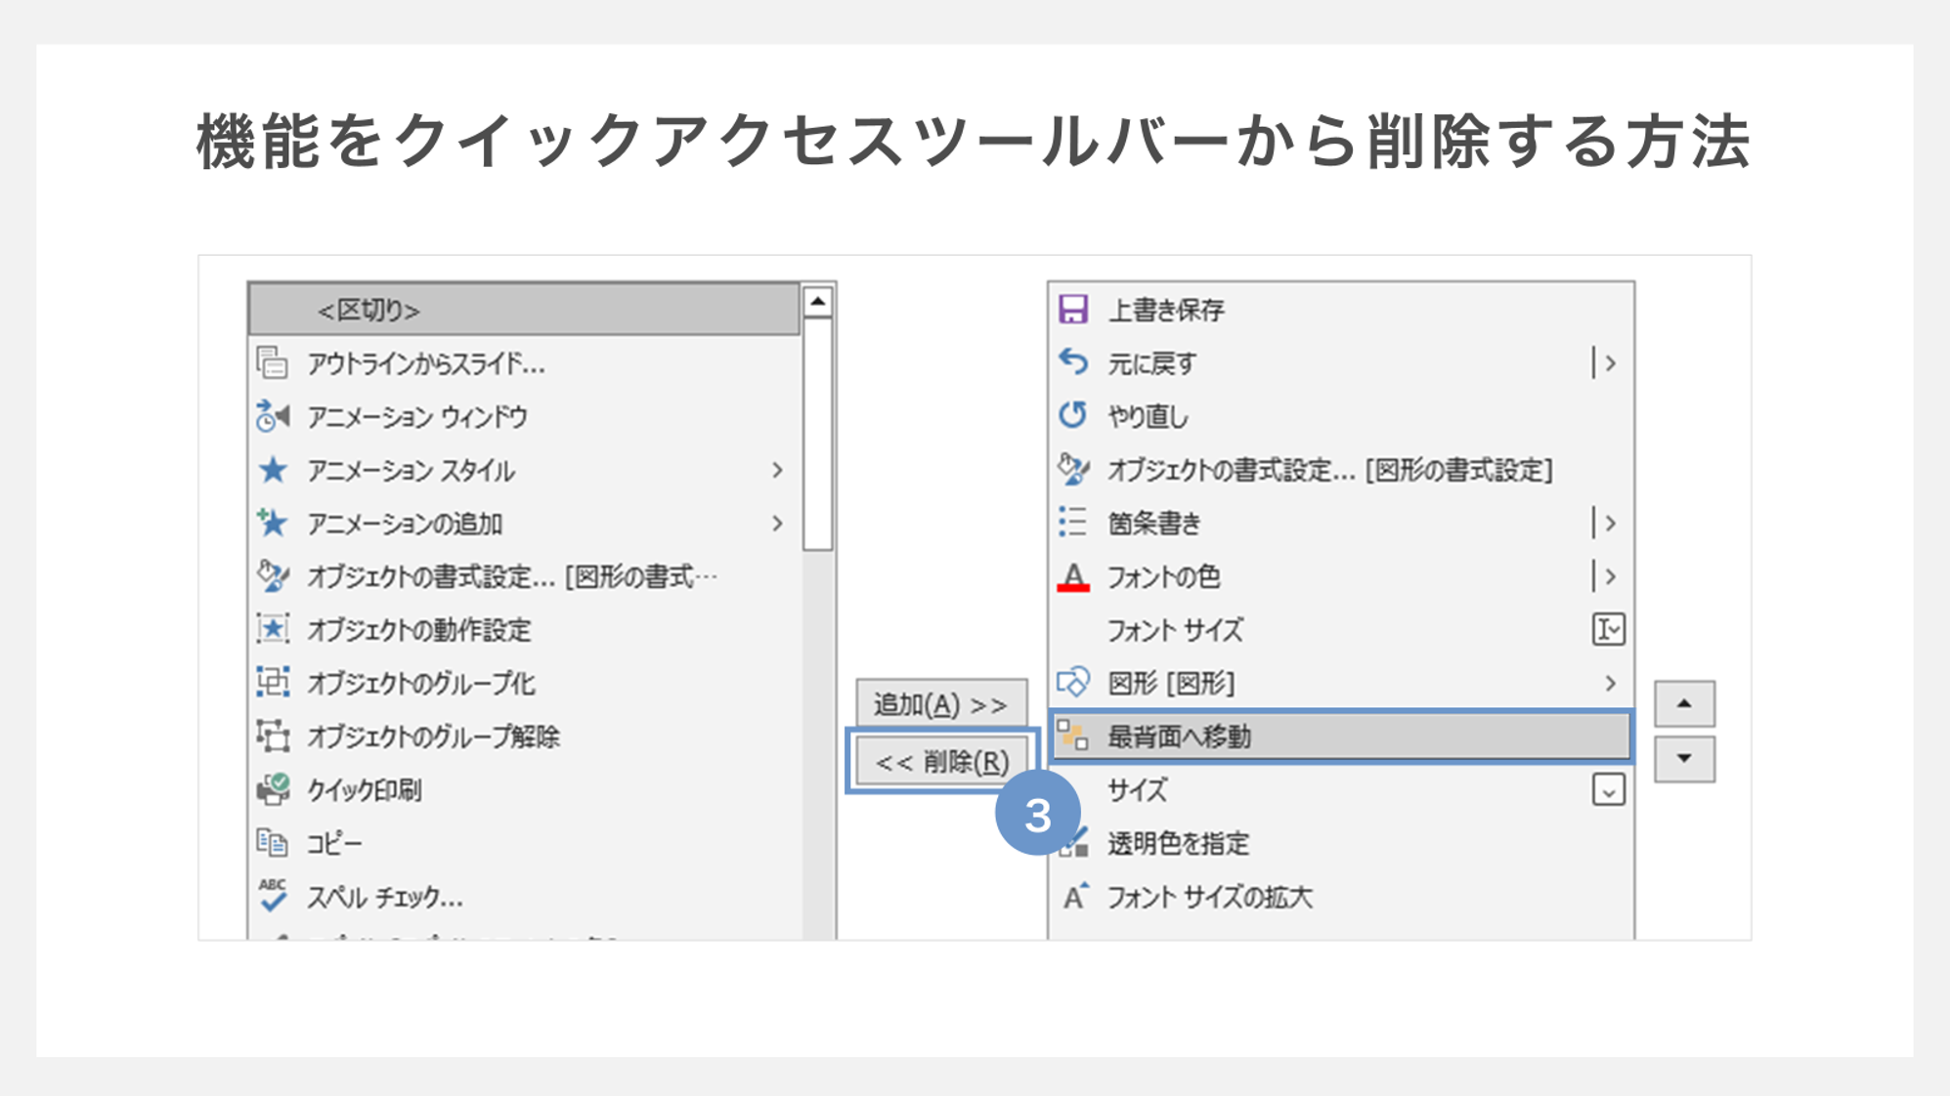Viewport: 1950px width, 1096px height.
Task: Select クイック印刷 entry
Action: (x=525, y=789)
